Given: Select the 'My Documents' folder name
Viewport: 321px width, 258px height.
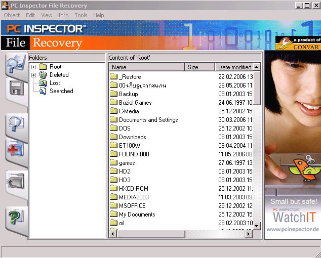Looking at the screenshot, I should tap(137, 214).
